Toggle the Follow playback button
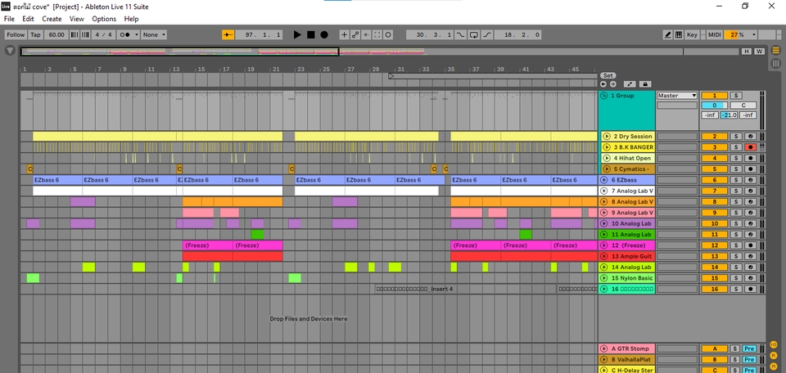The height and width of the screenshot is (373, 786). click(16, 34)
